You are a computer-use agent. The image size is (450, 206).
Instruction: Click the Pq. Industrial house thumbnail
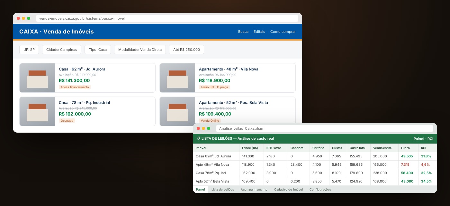click(37, 111)
